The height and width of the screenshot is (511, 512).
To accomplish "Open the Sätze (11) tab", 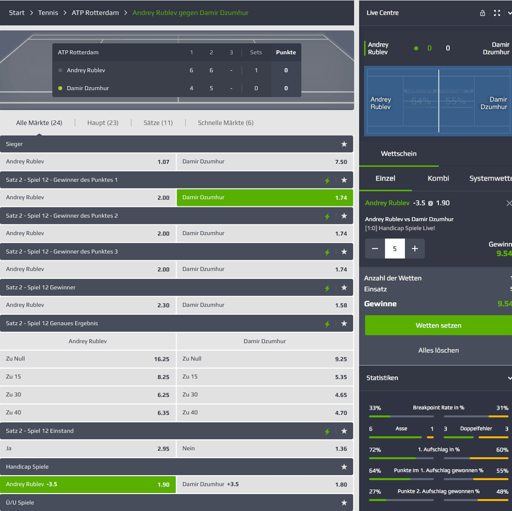I will 158,123.
